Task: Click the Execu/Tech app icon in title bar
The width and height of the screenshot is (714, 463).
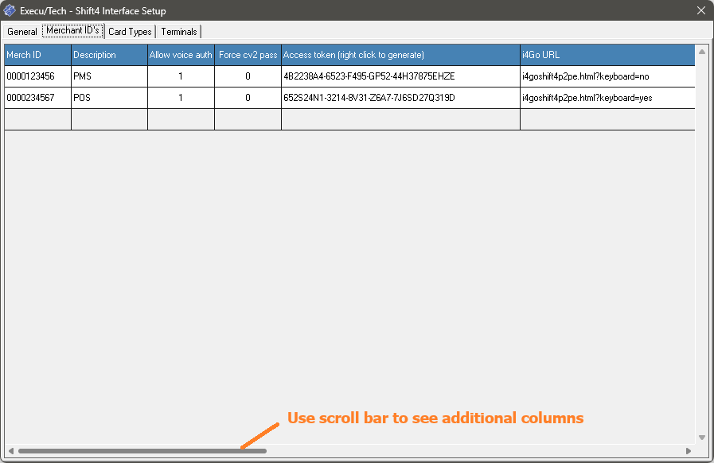Action: coord(10,10)
